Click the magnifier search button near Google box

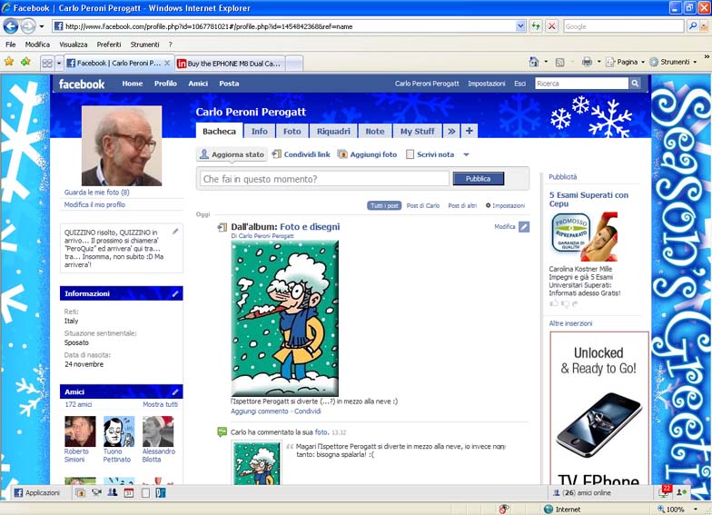692,26
